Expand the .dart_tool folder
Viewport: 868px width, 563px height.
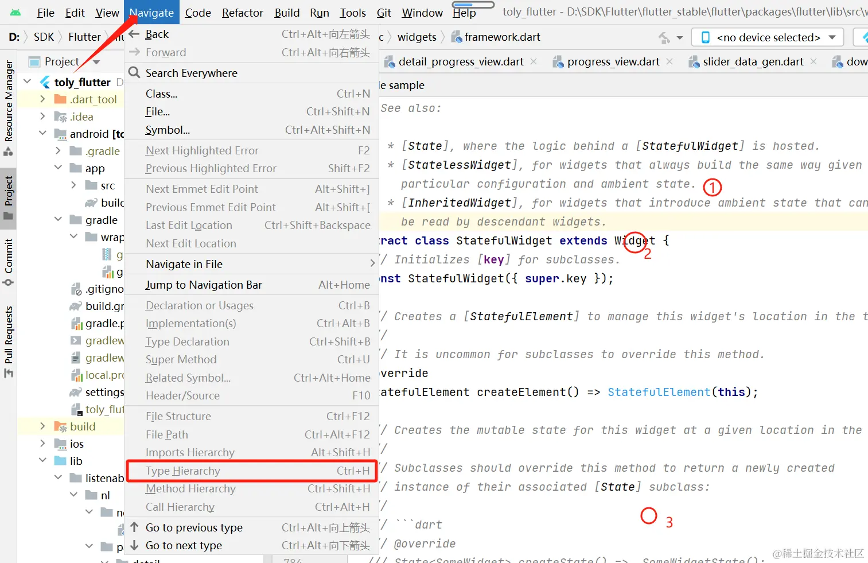pos(42,99)
